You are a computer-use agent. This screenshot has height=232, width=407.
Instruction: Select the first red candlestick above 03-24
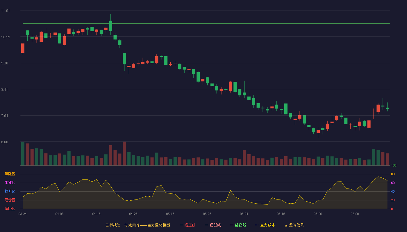click(x=23, y=48)
